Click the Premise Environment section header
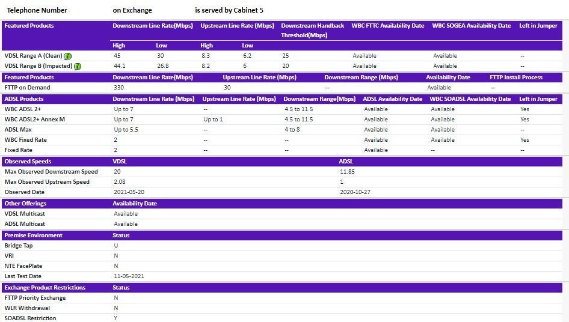 point(33,235)
